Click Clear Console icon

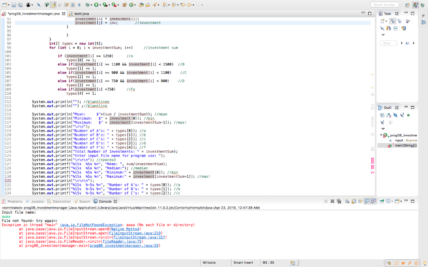point(347,202)
